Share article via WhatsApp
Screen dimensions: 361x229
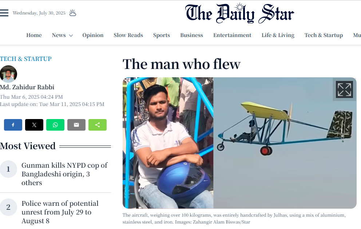click(55, 125)
